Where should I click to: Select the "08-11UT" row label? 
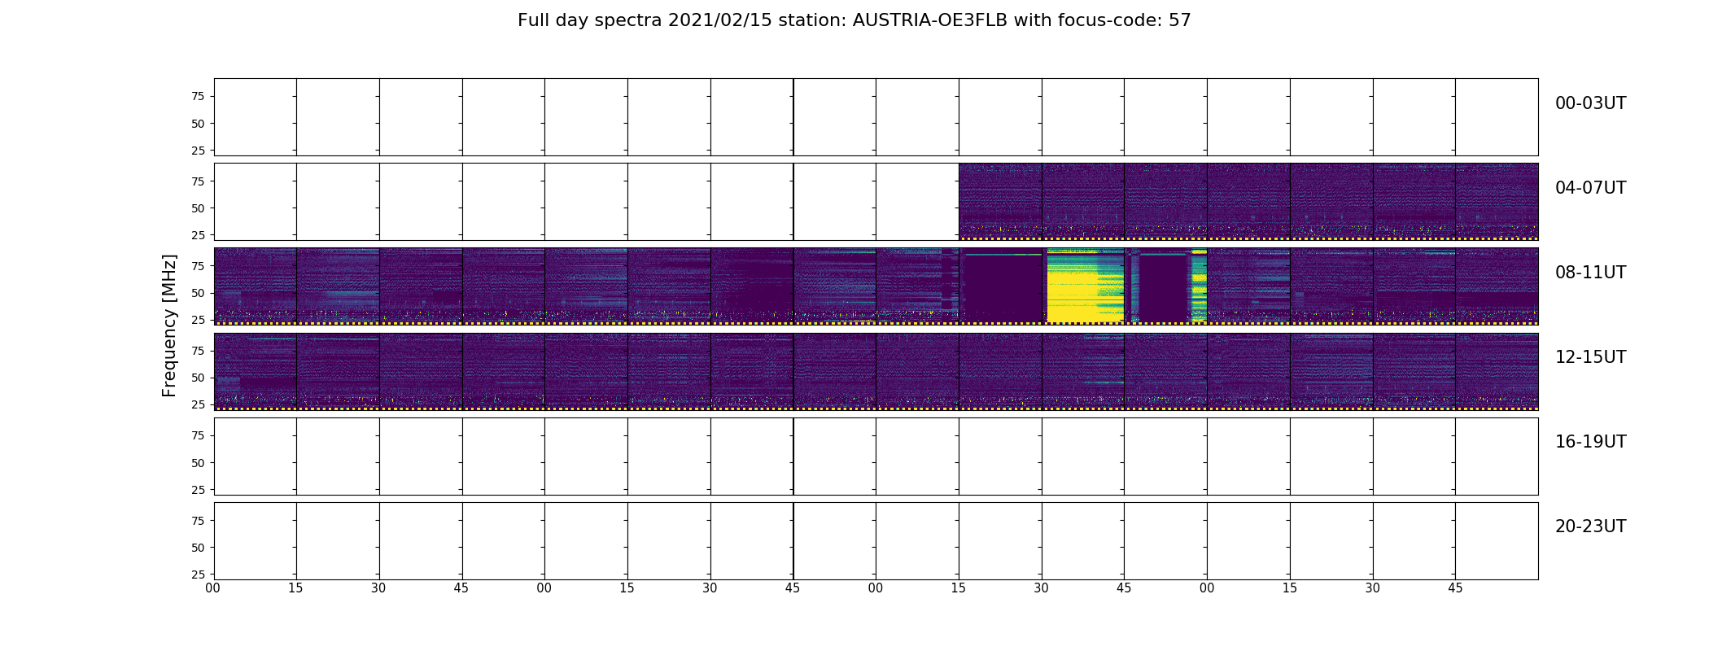pos(1590,273)
